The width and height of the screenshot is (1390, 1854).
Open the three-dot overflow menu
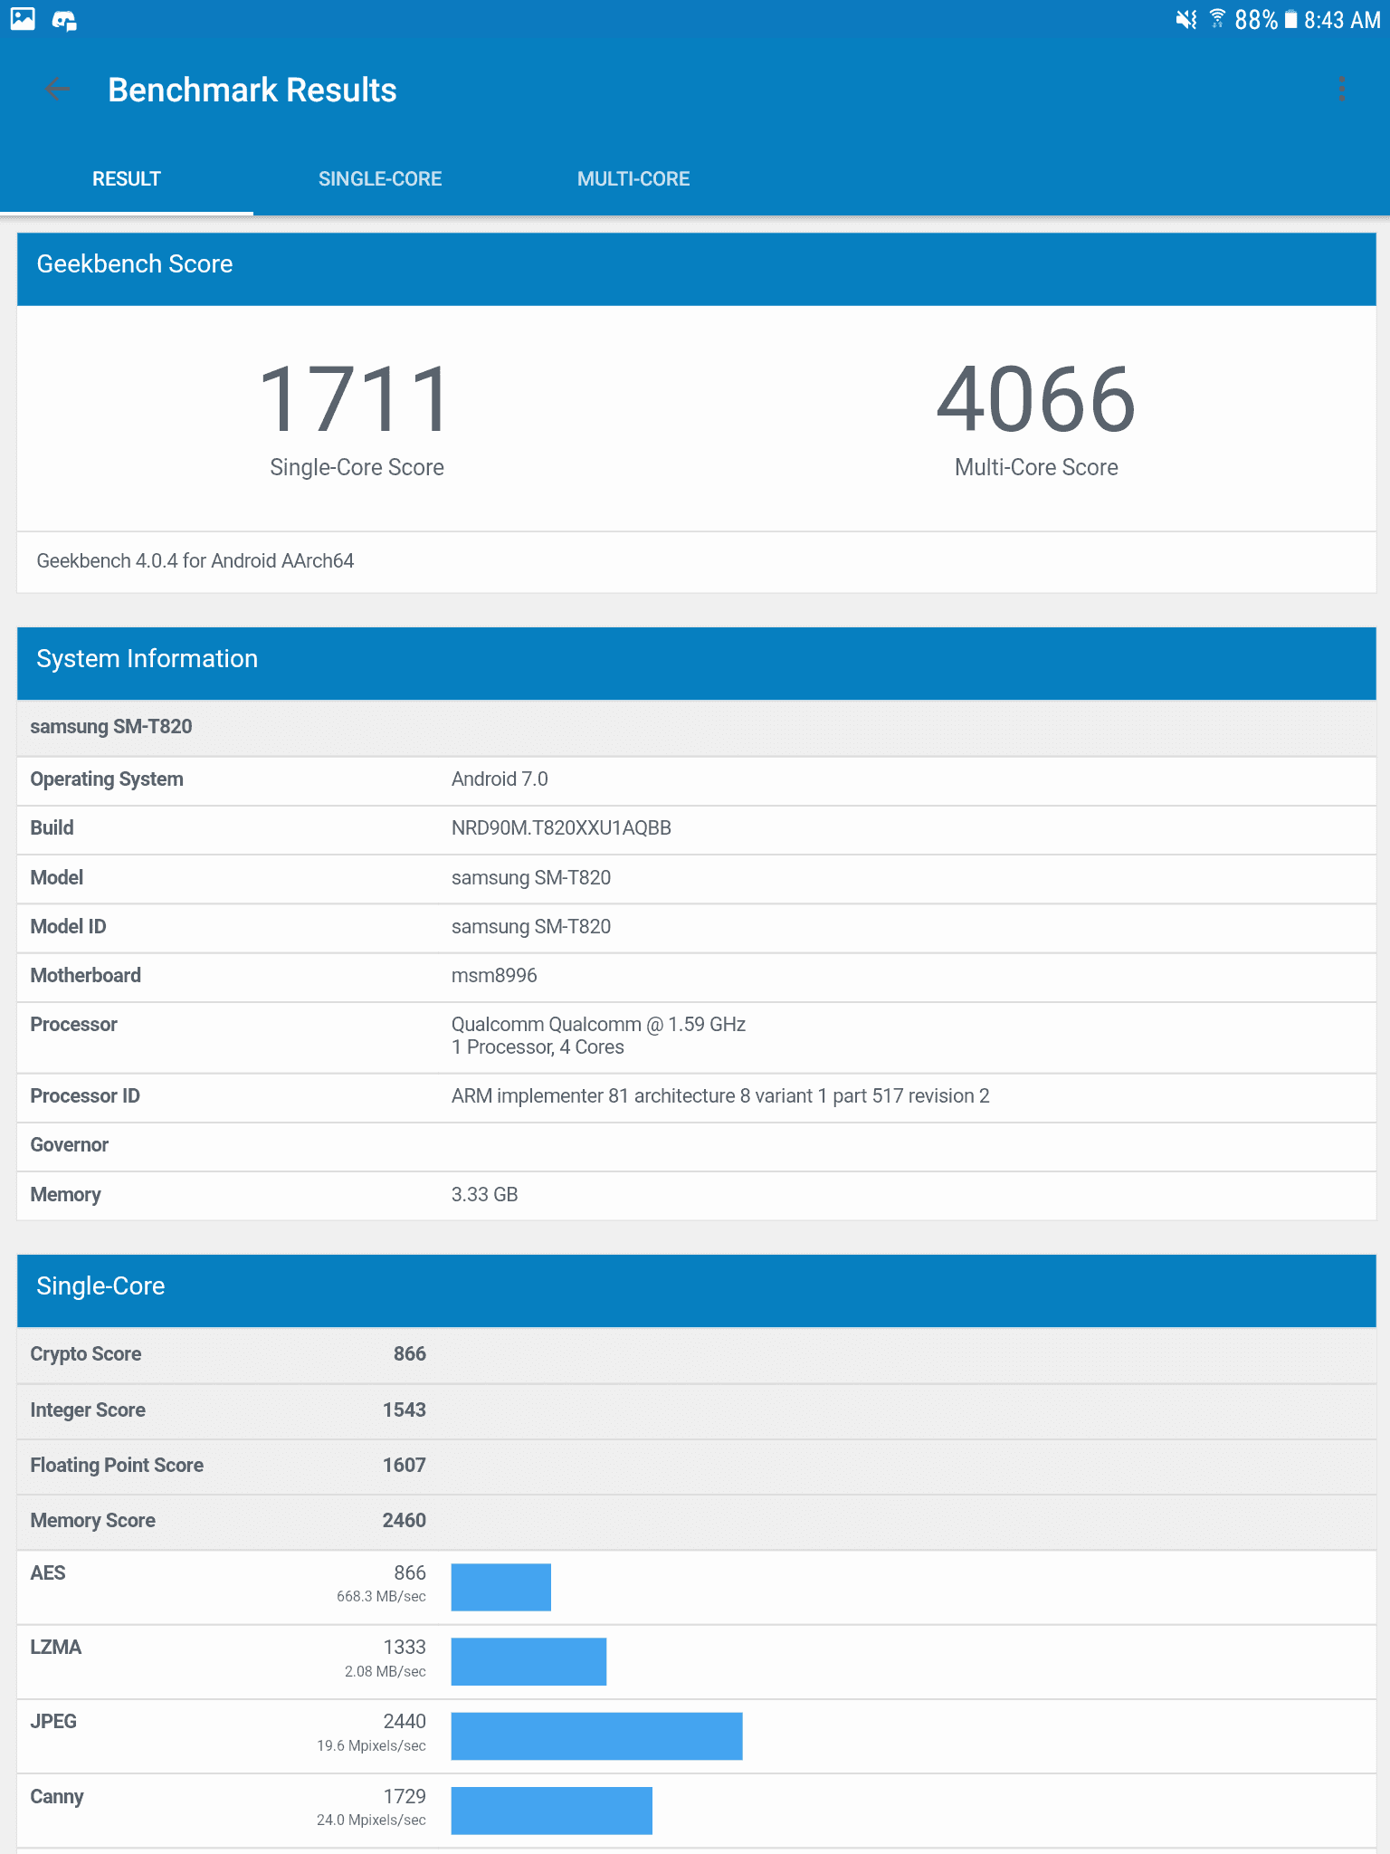1341,89
